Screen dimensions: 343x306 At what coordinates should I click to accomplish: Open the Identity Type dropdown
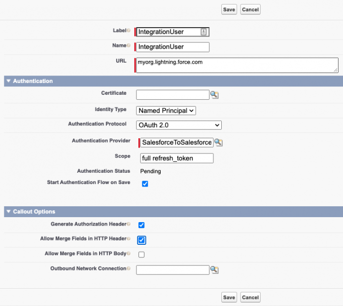click(x=166, y=111)
